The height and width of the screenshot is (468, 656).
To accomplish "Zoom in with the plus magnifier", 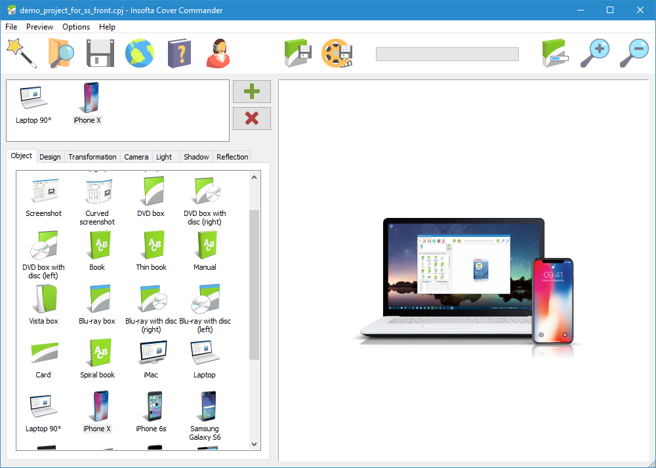I will (595, 53).
